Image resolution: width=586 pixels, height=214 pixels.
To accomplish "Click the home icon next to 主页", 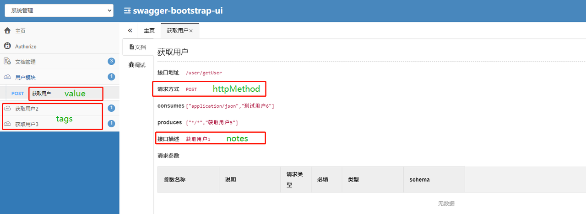I will click(7, 31).
